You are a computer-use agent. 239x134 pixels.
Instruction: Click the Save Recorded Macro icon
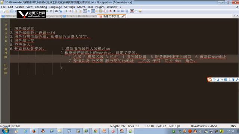[127, 11]
